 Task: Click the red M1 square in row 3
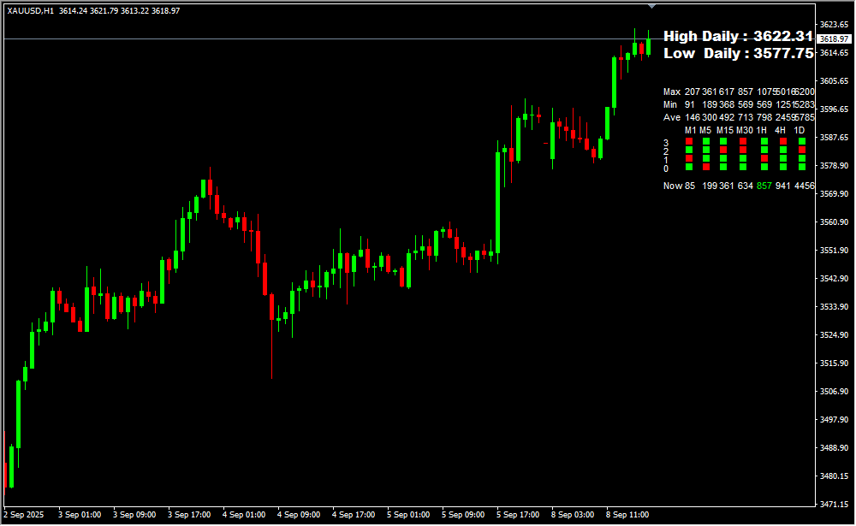(688, 142)
